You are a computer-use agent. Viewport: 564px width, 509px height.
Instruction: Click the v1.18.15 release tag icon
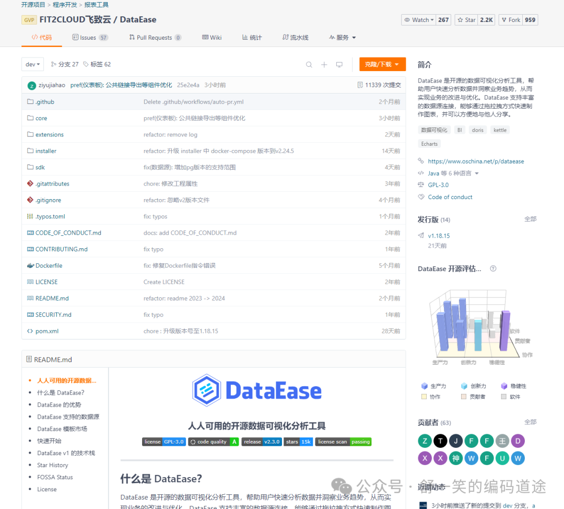pyautogui.click(x=421, y=235)
